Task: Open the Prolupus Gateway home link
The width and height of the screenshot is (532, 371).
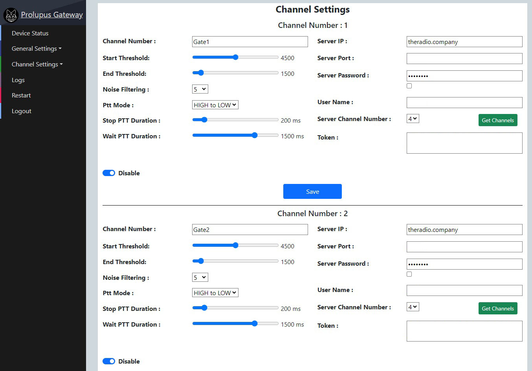Action: [52, 15]
